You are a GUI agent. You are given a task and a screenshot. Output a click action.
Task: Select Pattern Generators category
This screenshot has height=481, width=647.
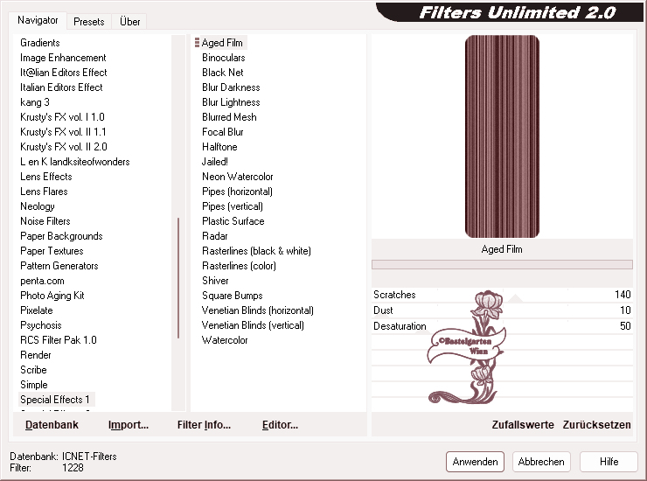click(59, 266)
